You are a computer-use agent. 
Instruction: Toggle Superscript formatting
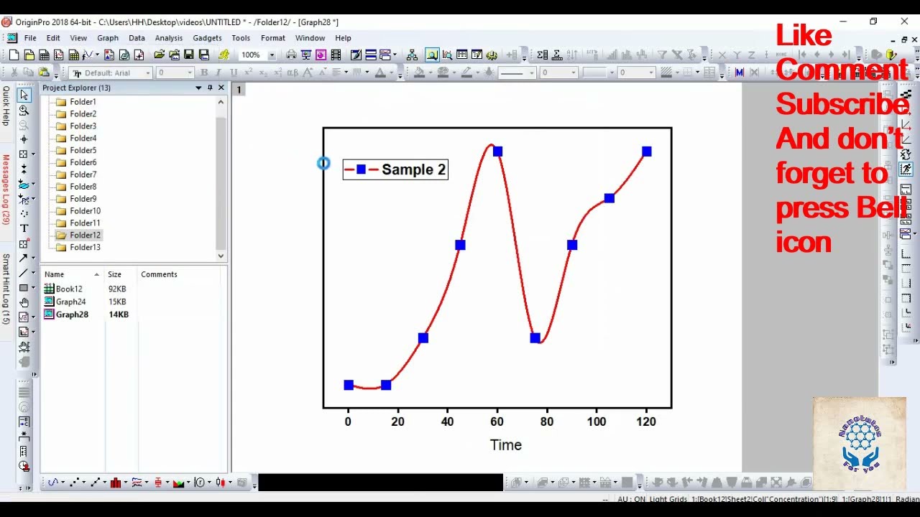click(249, 73)
